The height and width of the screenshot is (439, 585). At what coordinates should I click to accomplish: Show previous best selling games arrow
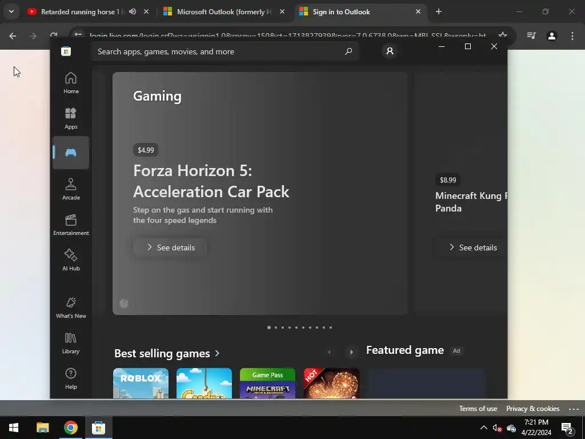tap(328, 352)
